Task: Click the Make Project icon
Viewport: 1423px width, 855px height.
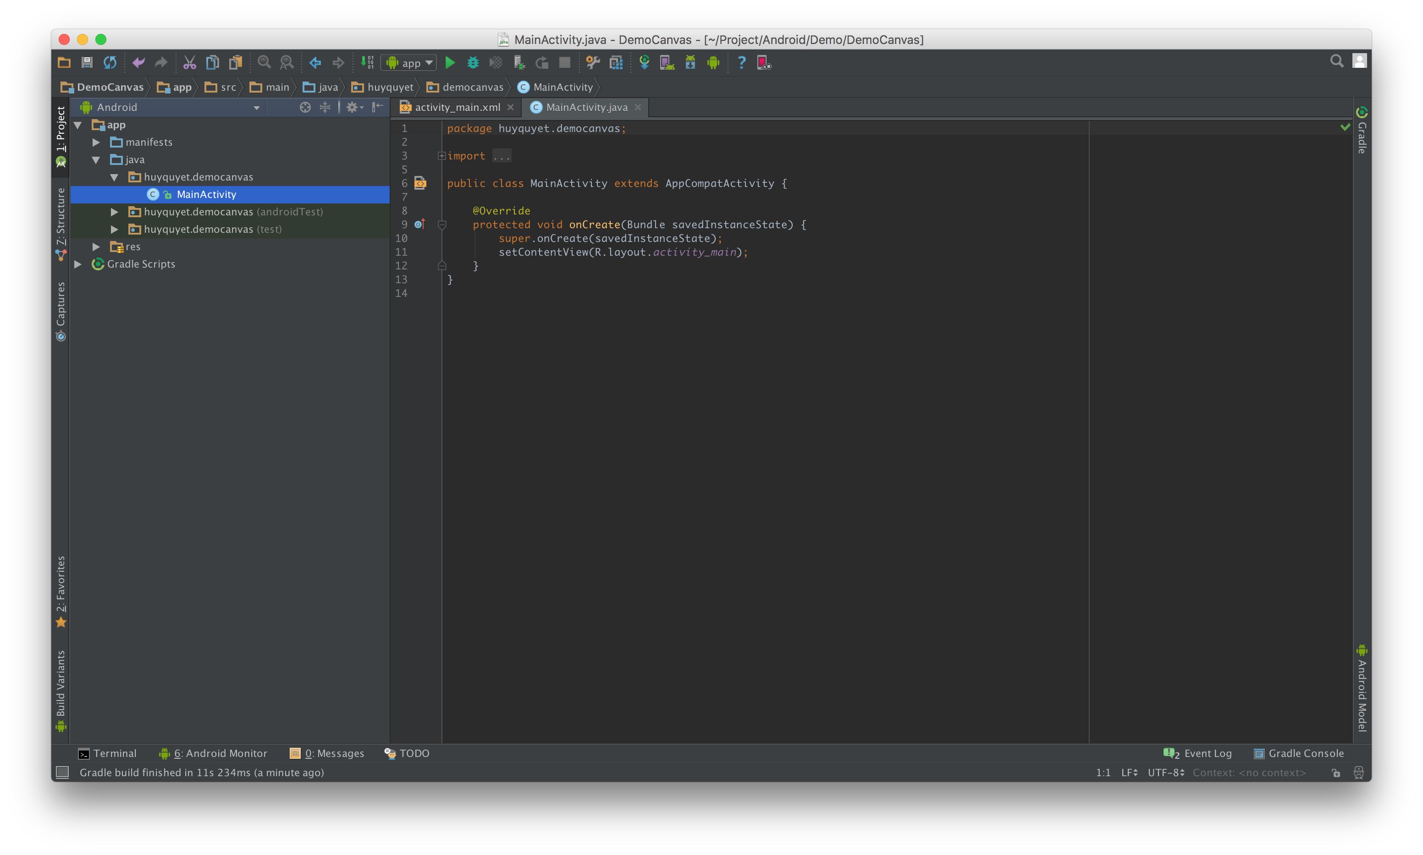Action: [x=367, y=62]
